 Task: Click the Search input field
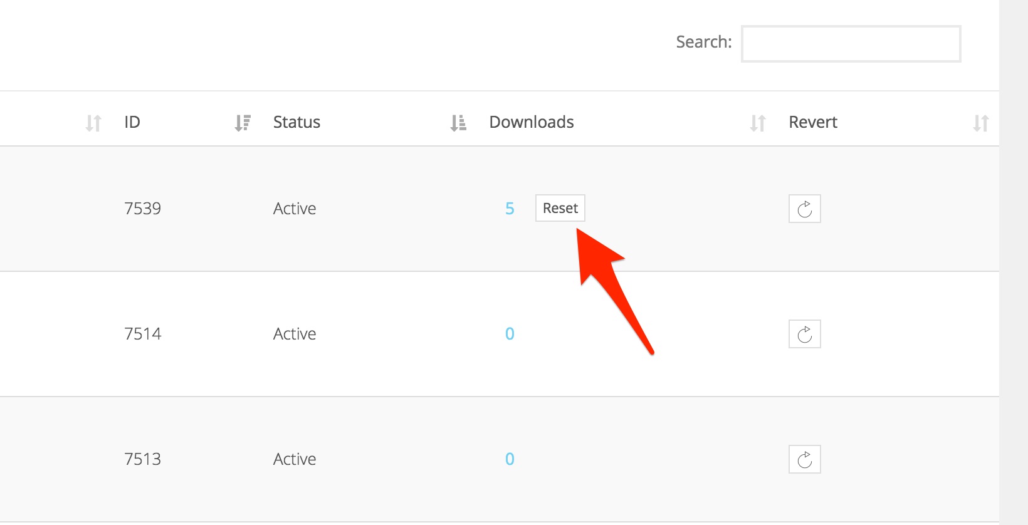pos(851,44)
